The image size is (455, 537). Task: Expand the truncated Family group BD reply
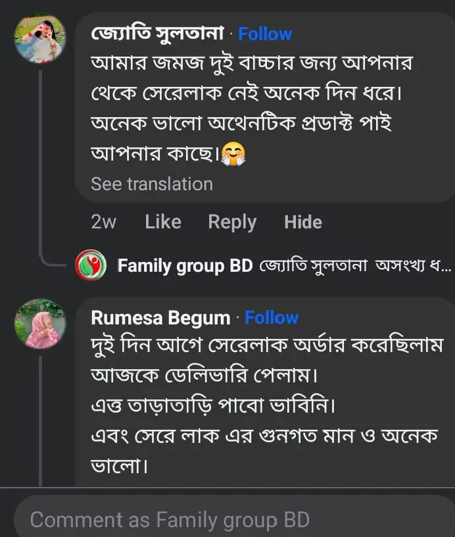[x=446, y=266]
